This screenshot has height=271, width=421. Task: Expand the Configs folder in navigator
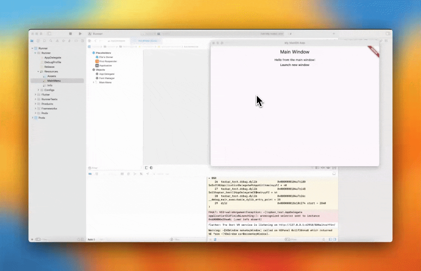pyautogui.click(x=38, y=90)
